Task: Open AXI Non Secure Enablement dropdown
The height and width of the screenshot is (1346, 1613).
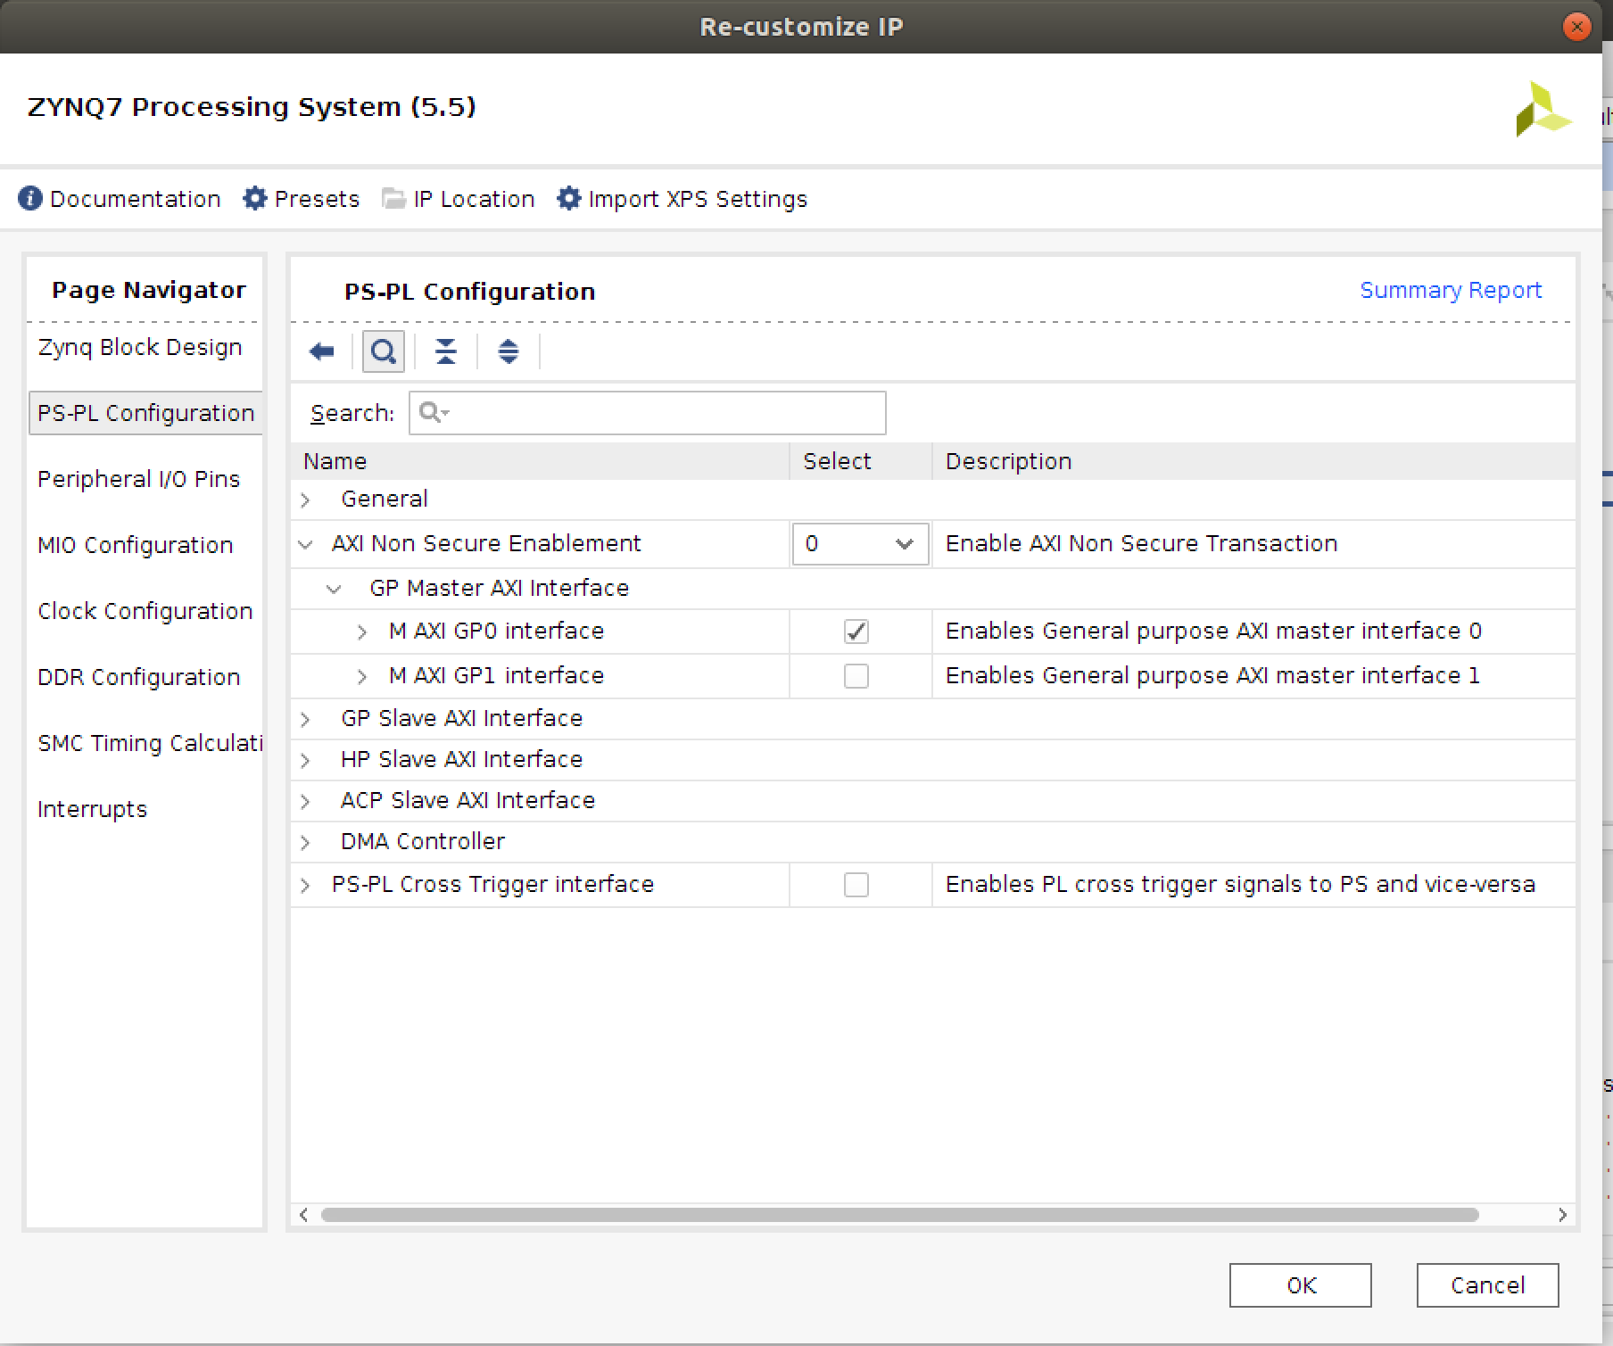Action: pyautogui.click(x=860, y=544)
